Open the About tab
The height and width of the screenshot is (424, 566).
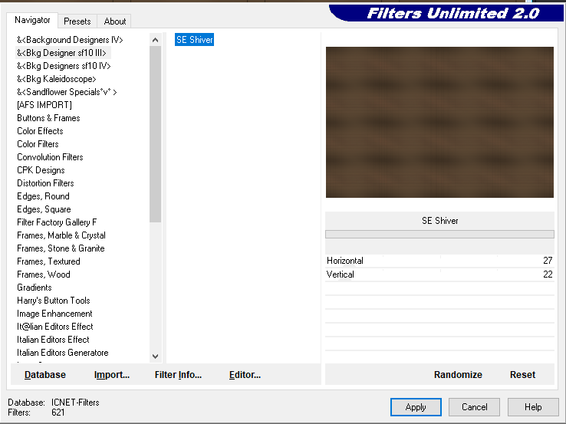tap(115, 21)
